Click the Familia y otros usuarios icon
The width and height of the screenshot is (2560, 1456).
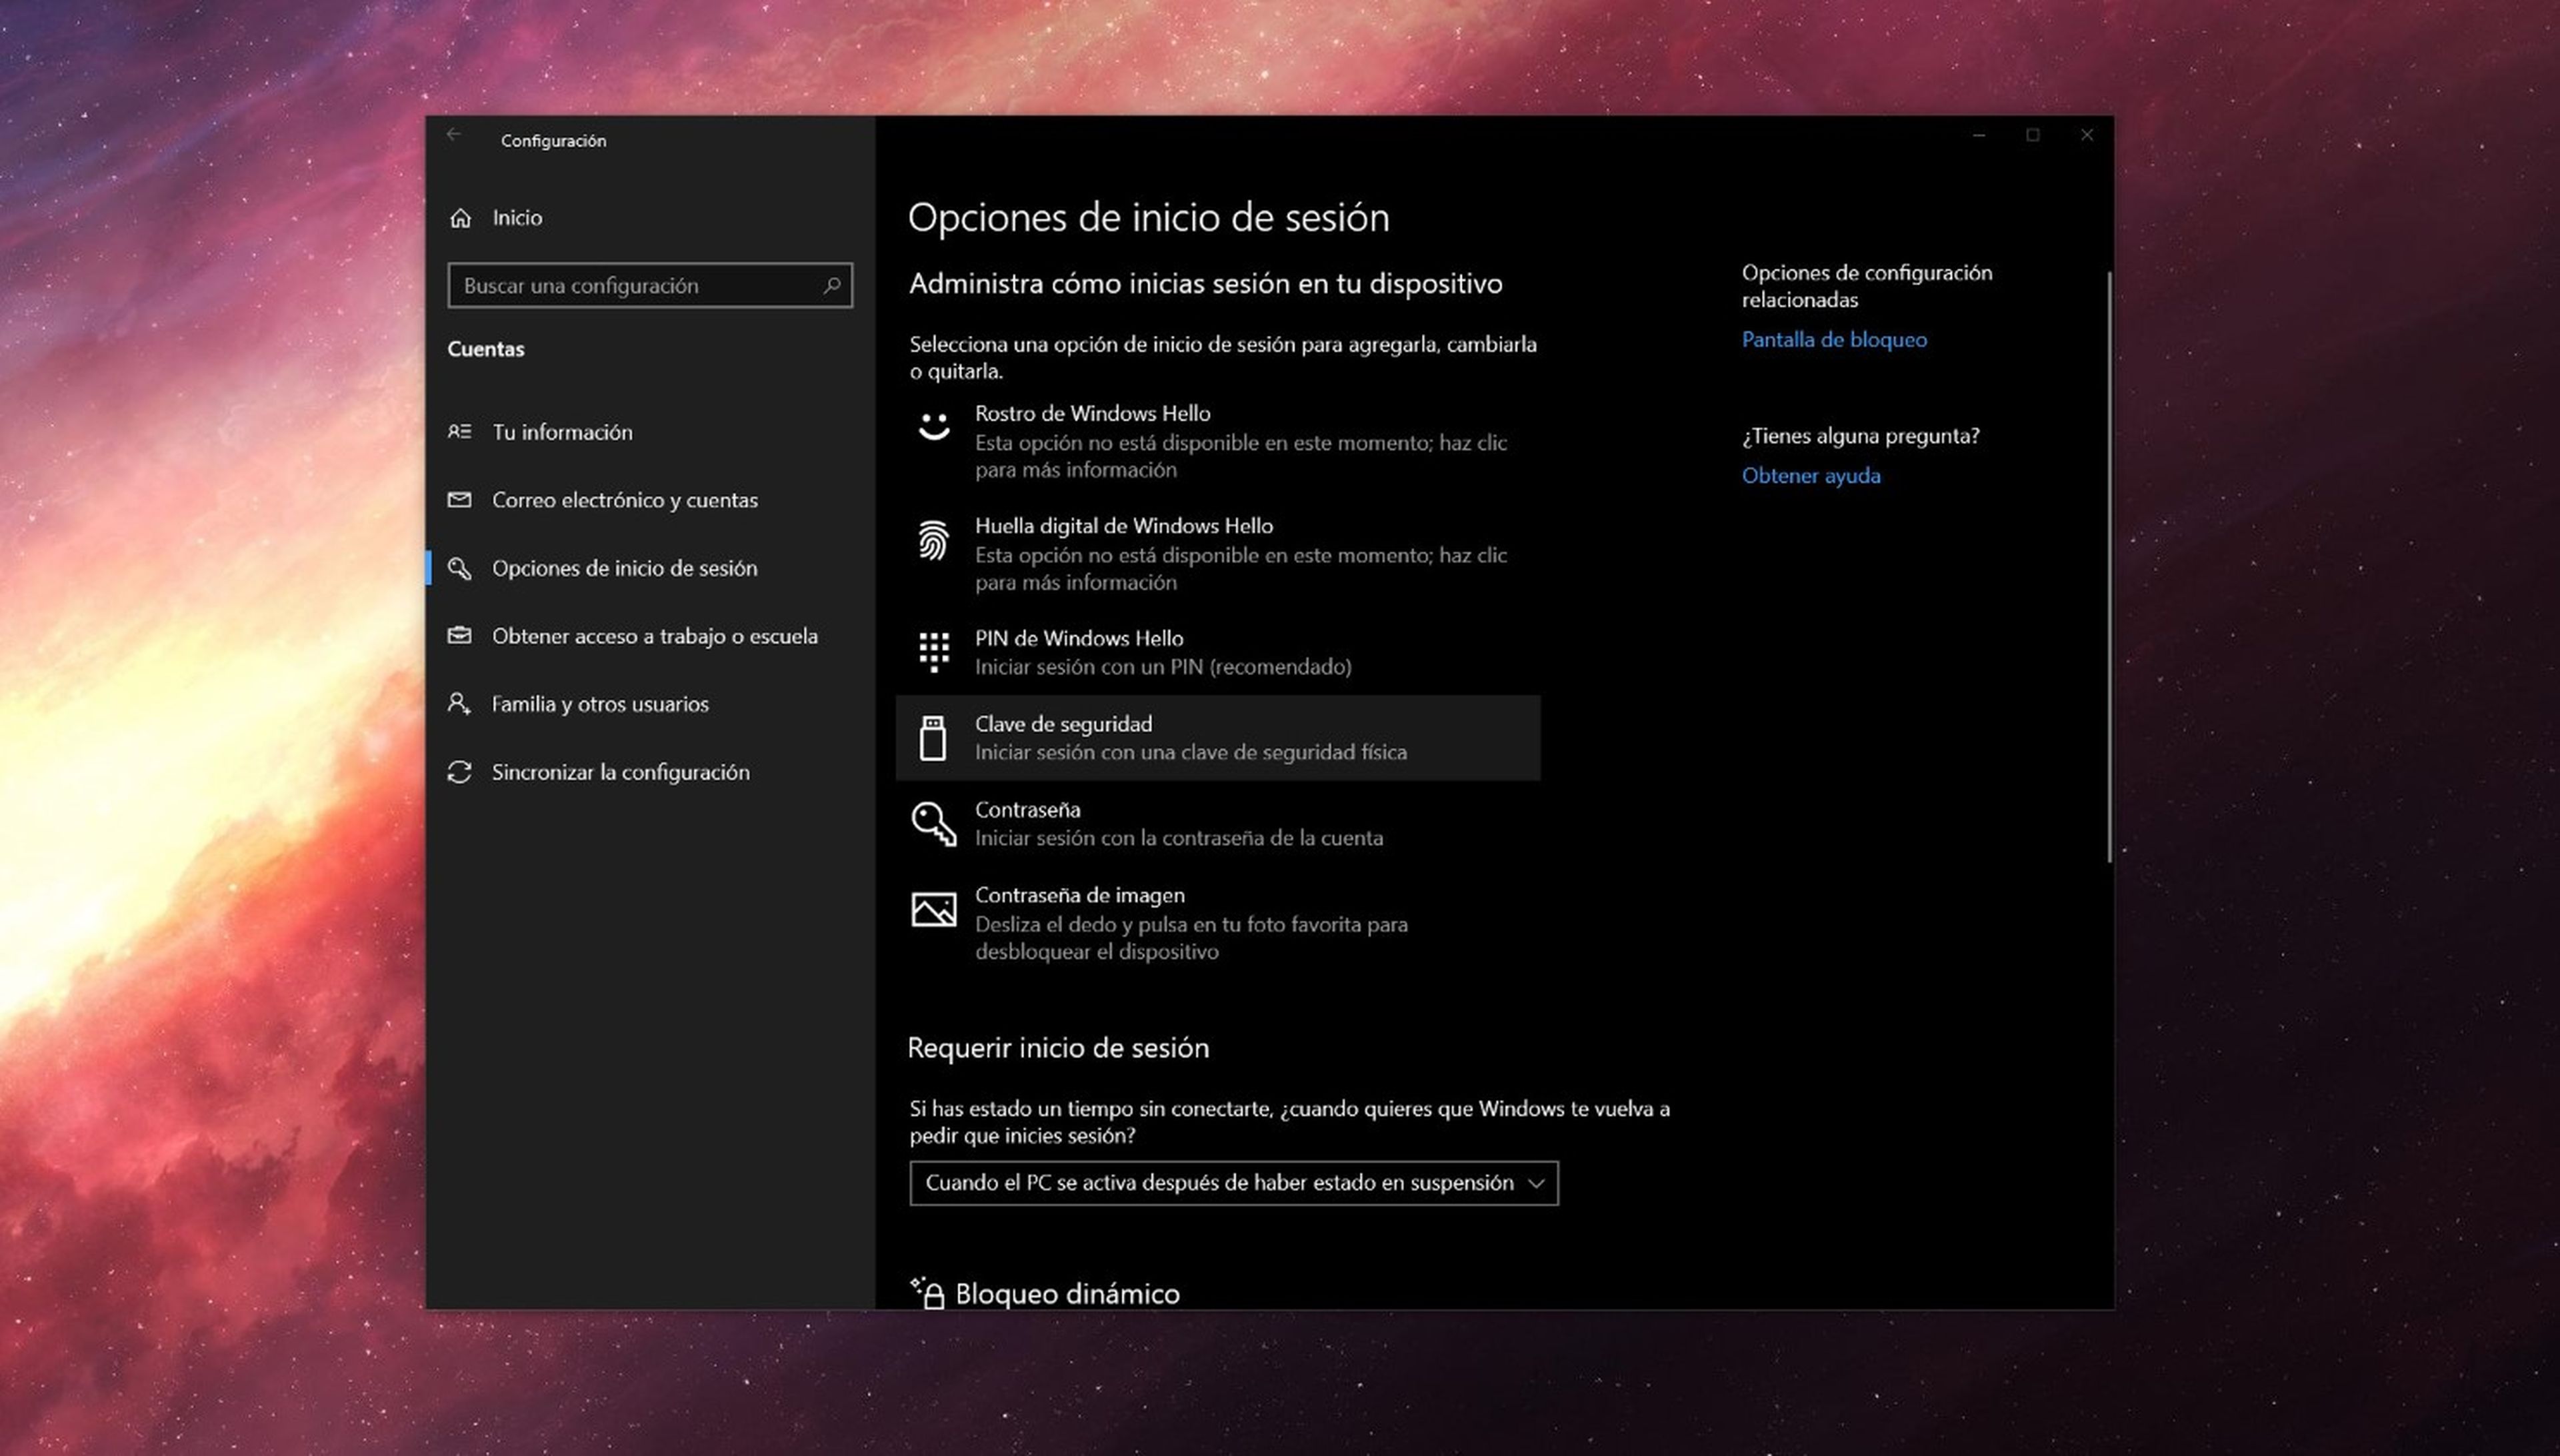(x=459, y=703)
